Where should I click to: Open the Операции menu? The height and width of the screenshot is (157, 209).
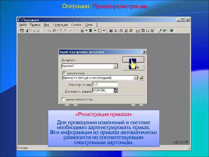coord(60,25)
